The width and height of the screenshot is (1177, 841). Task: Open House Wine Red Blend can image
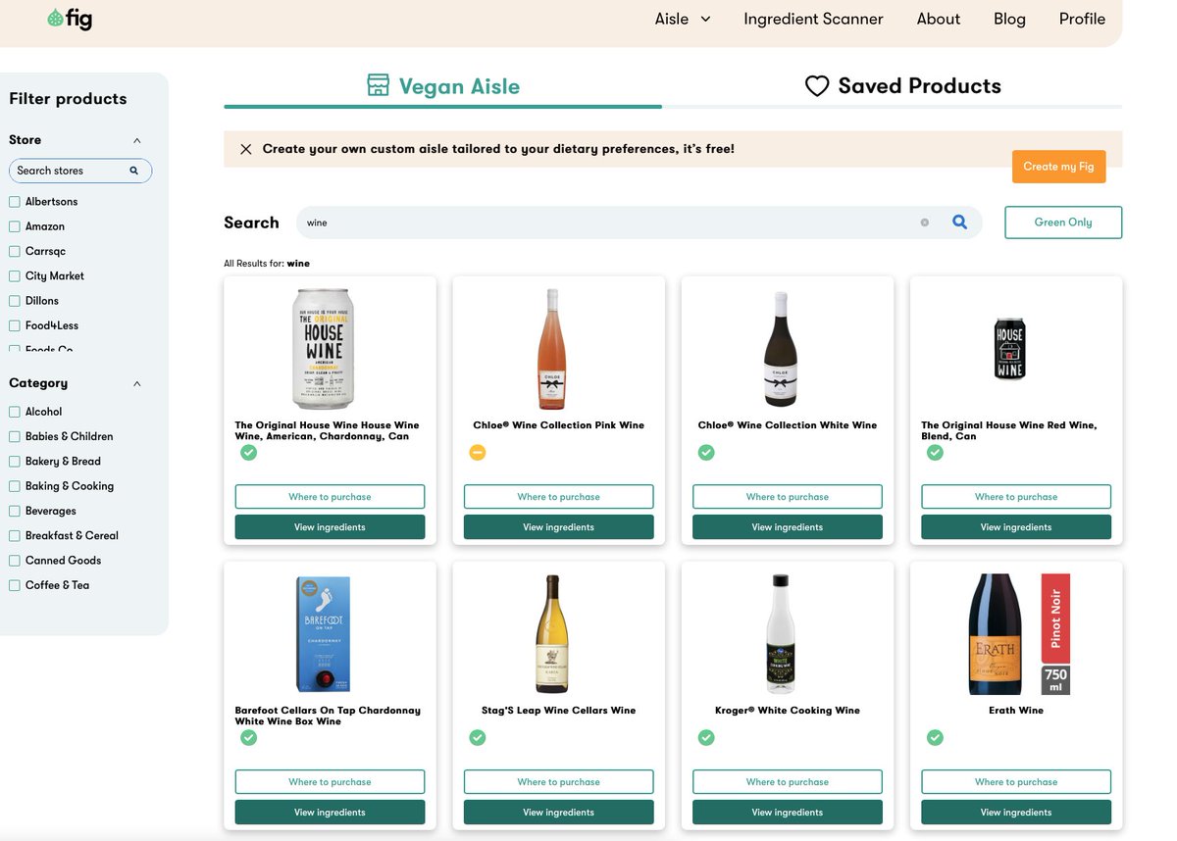point(1009,348)
